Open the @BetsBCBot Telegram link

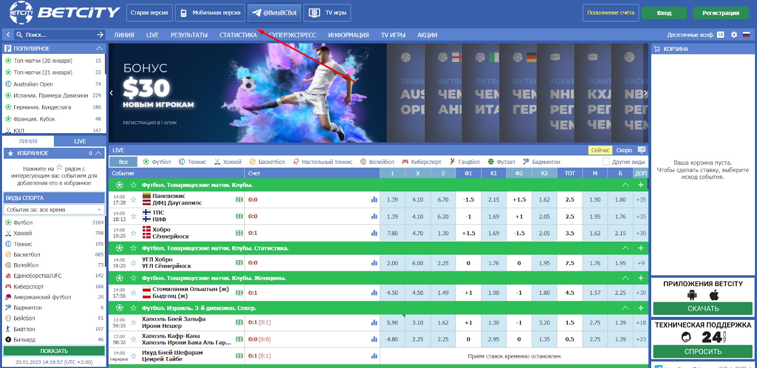pos(274,13)
